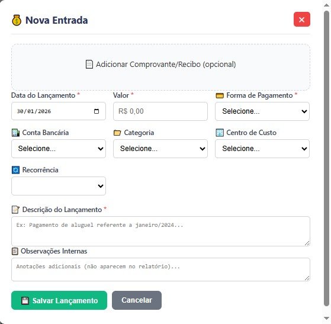The width and height of the screenshot is (331, 324).
Task: Click the vertical scrollbar thumb
Action: [x=326, y=158]
